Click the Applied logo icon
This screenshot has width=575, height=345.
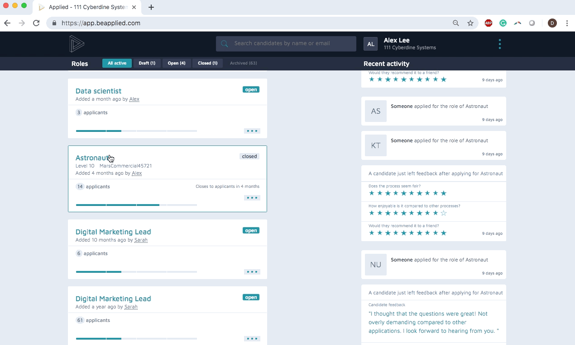77,44
